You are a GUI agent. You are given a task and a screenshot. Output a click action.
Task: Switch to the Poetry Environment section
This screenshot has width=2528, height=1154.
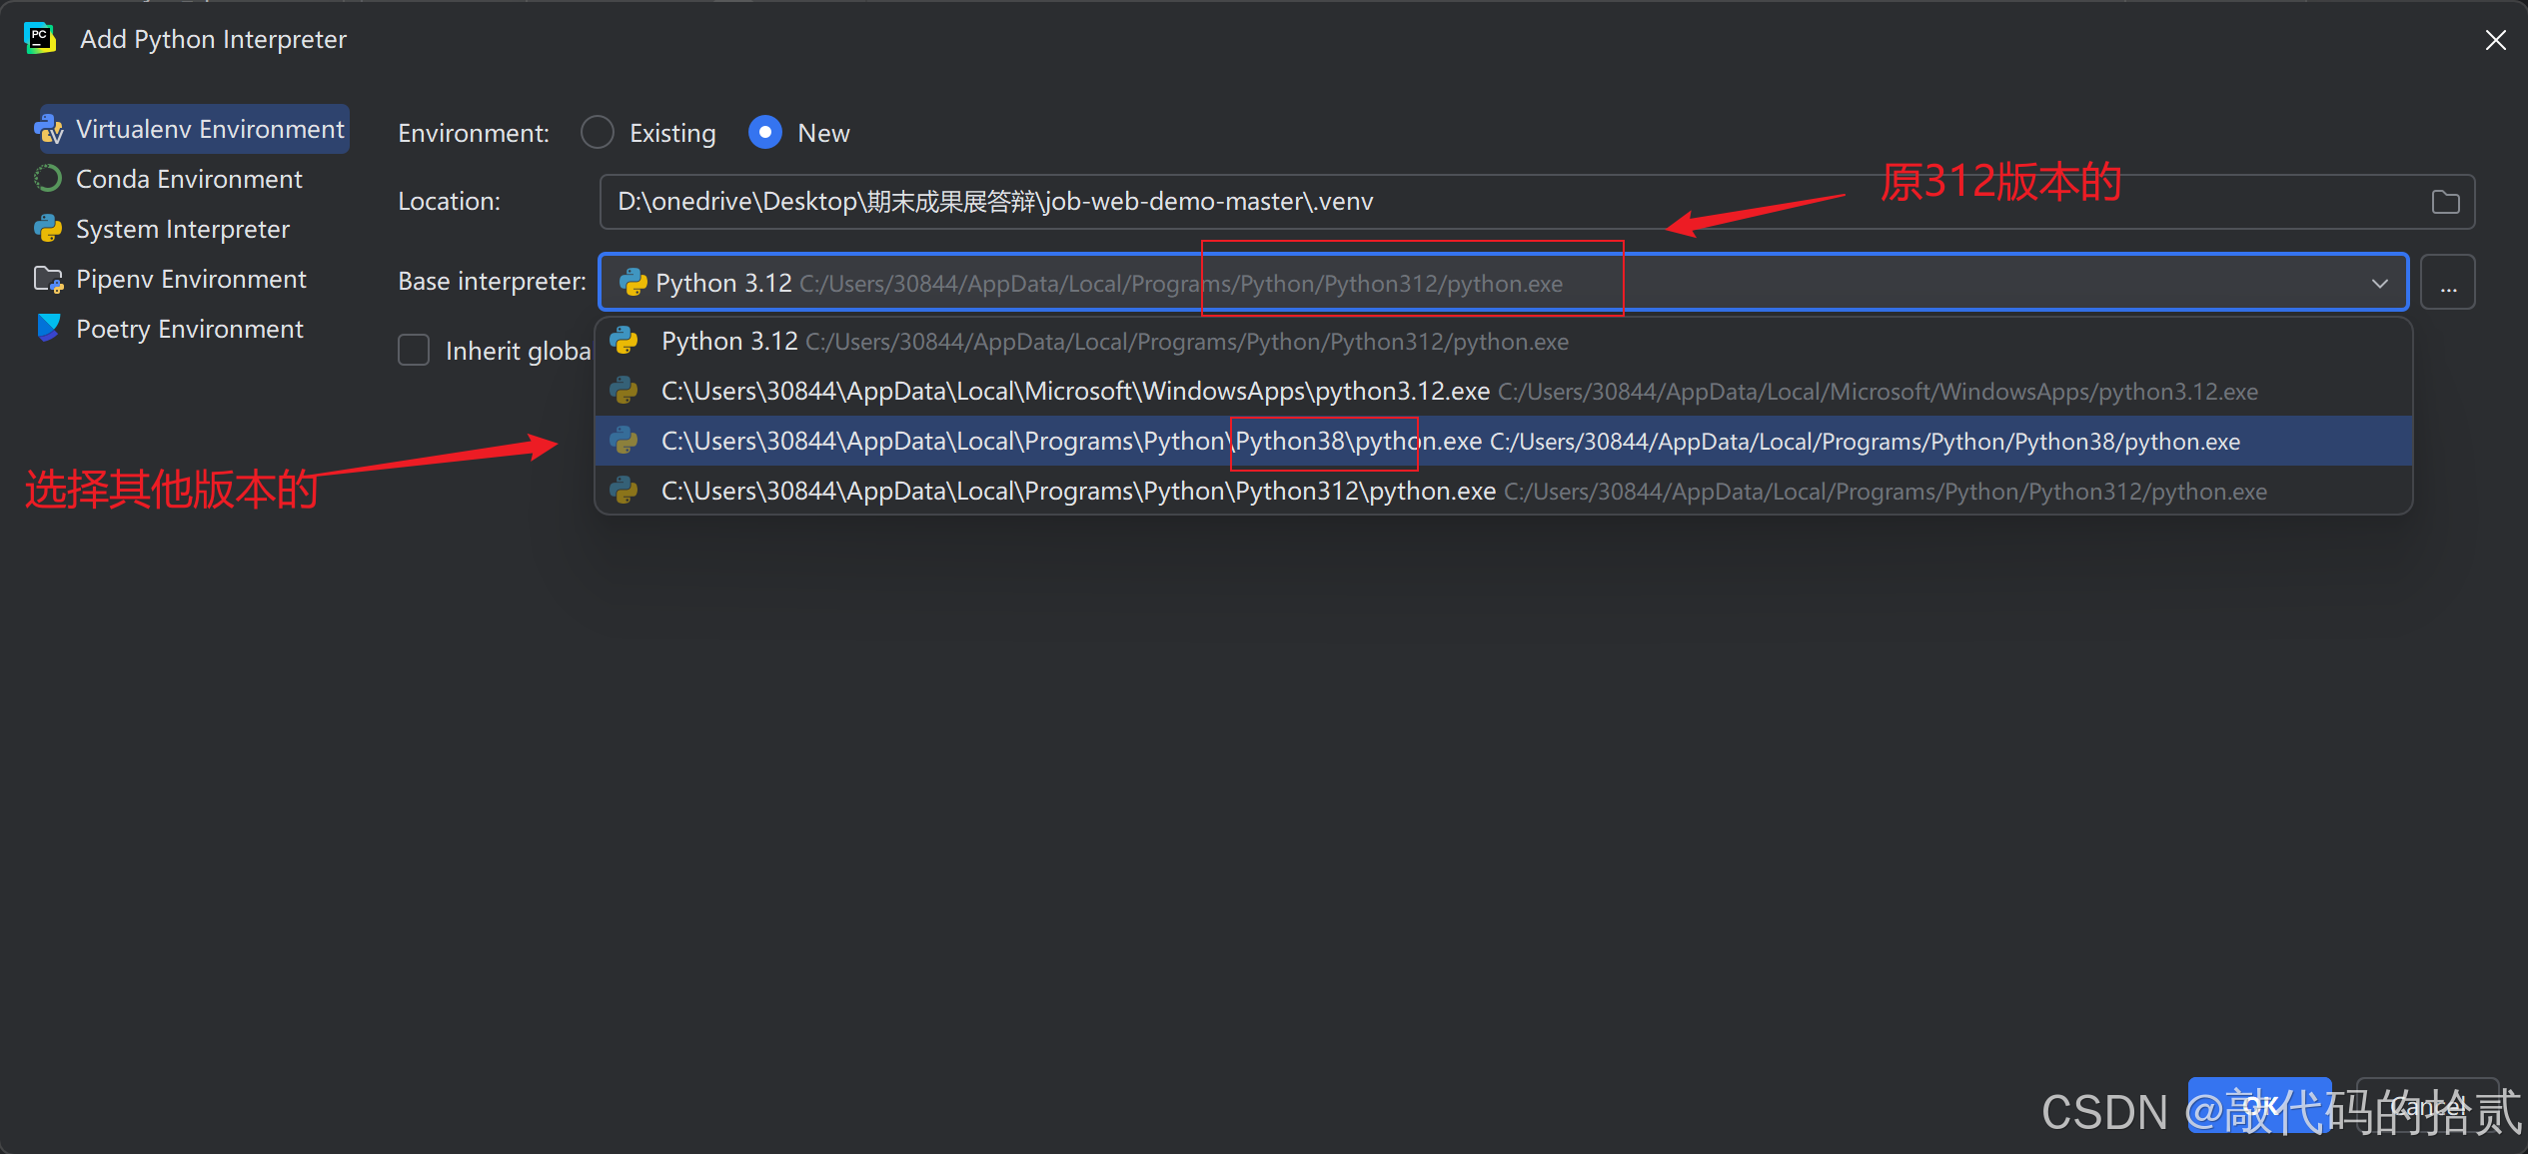(x=189, y=329)
